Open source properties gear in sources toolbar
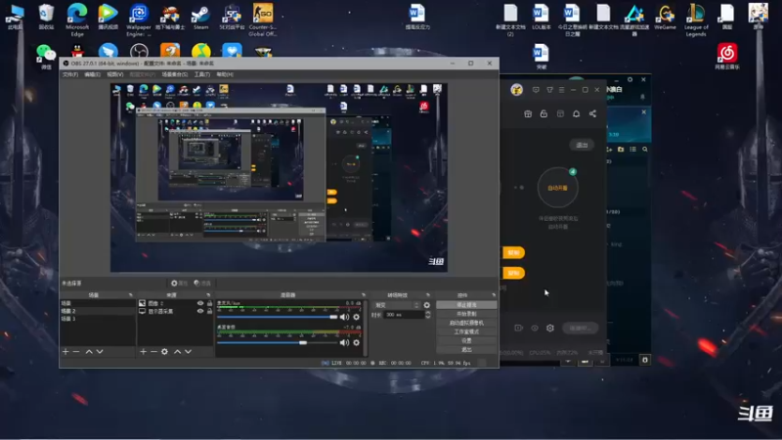This screenshot has width=782, height=440. [x=164, y=352]
